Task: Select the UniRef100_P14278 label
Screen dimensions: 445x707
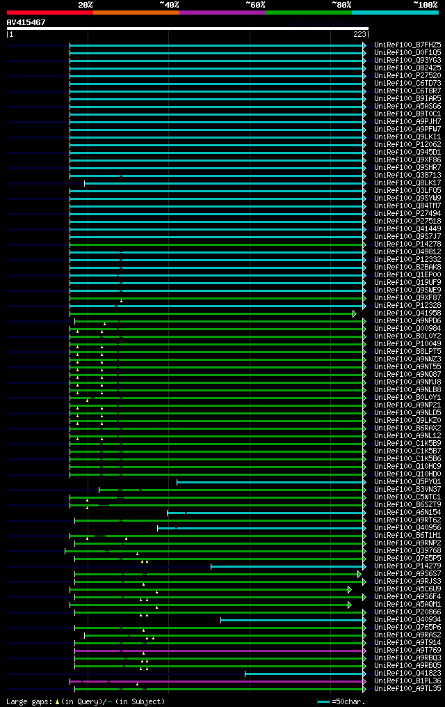Action: tap(407, 244)
